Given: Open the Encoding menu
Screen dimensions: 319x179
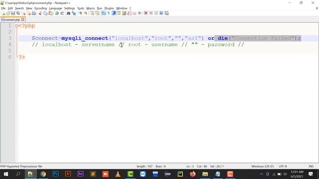Looking at the screenshot, I should (41, 8).
